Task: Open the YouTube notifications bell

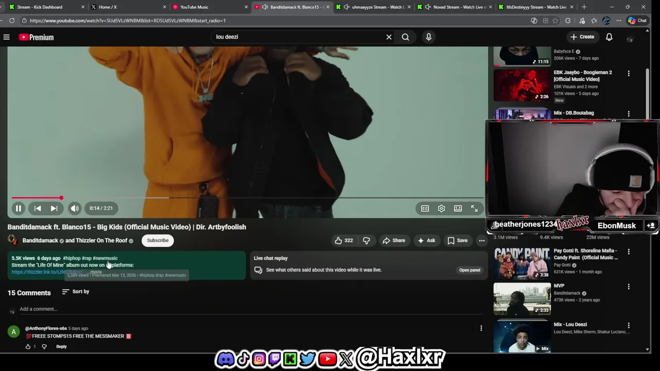Action: pos(609,37)
